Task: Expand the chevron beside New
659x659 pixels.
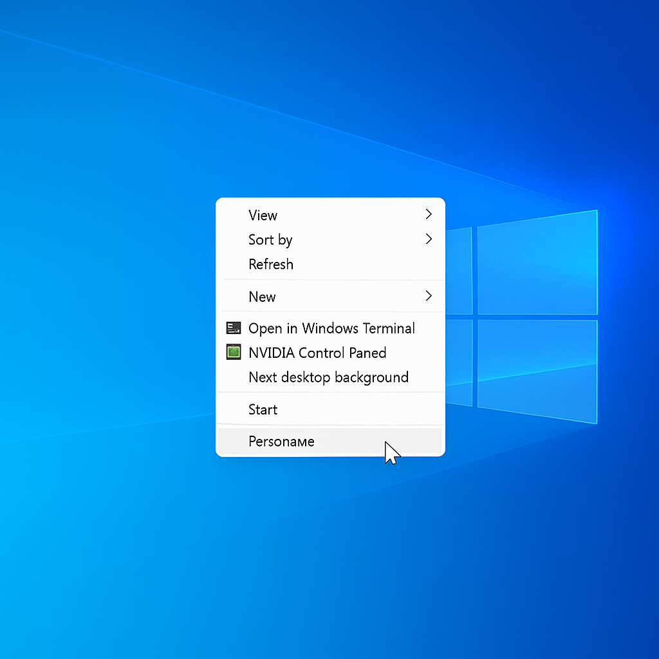Action: coord(429,296)
